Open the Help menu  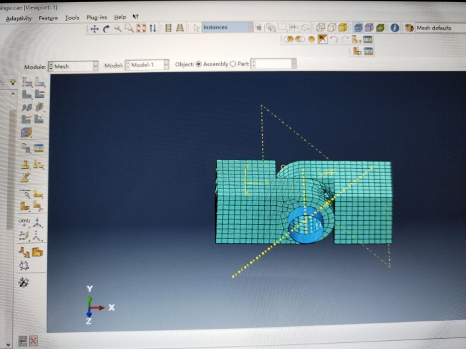[x=120, y=18]
